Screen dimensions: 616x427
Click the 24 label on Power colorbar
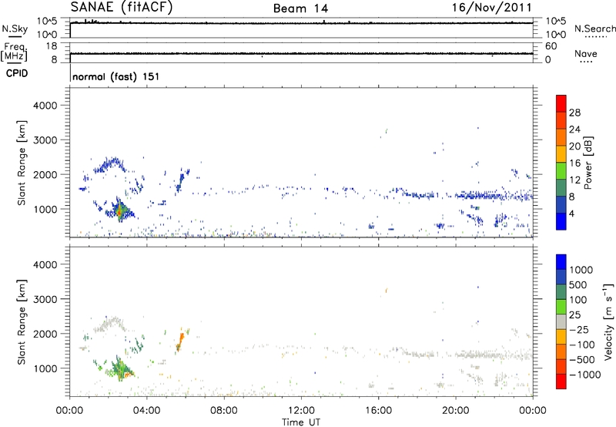pyautogui.click(x=574, y=129)
